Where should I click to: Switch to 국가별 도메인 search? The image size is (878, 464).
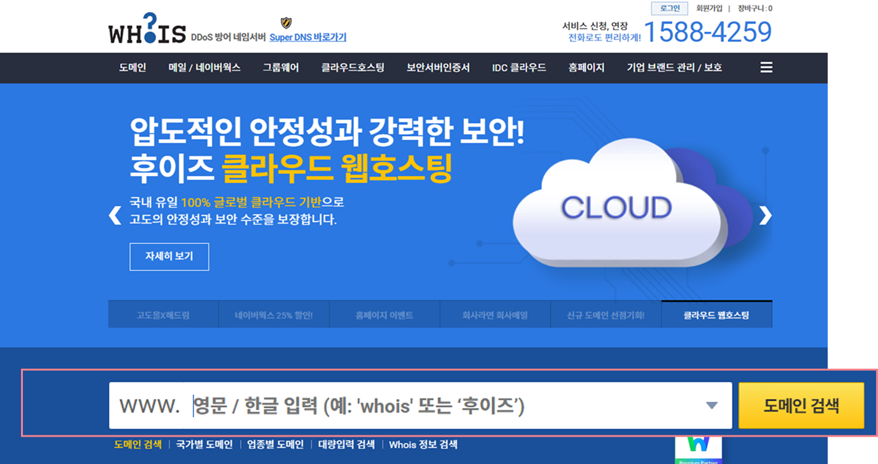coord(204,444)
